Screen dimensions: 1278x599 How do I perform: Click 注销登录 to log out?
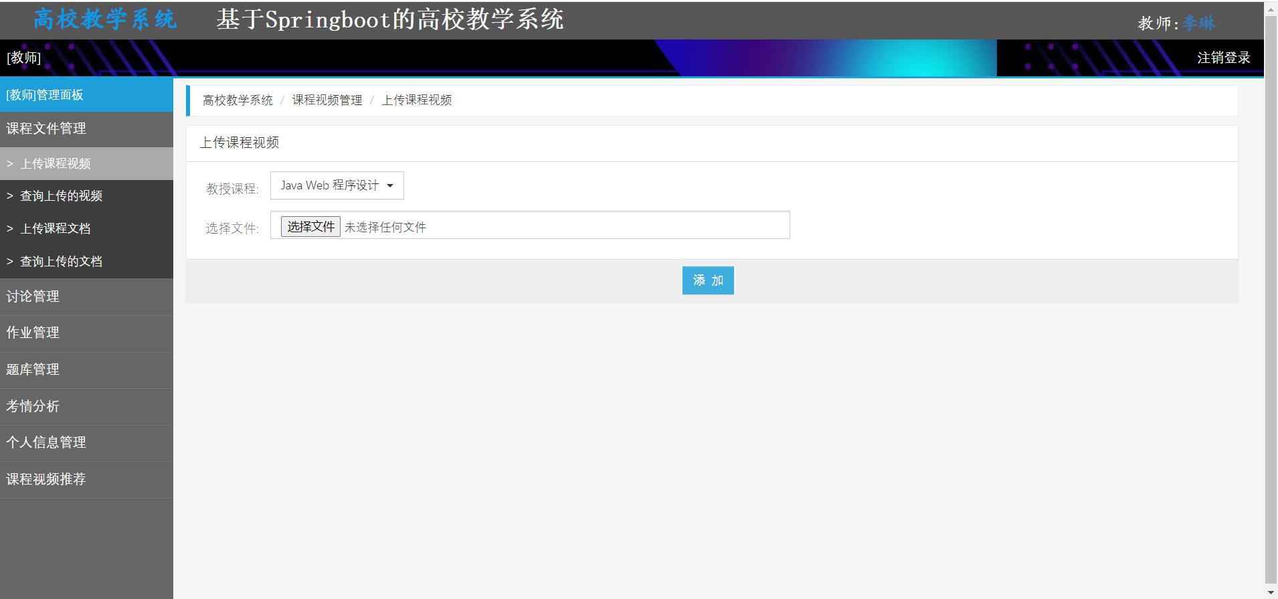click(1223, 58)
